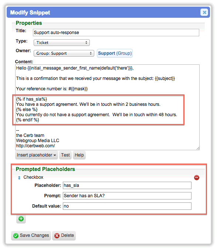Click the red X icon on Delete
This screenshot has height=252, width=217.
coord(57,236)
